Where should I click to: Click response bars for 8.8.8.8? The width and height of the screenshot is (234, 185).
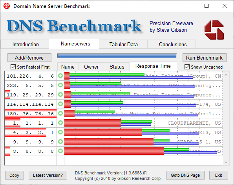click(x=141, y=151)
